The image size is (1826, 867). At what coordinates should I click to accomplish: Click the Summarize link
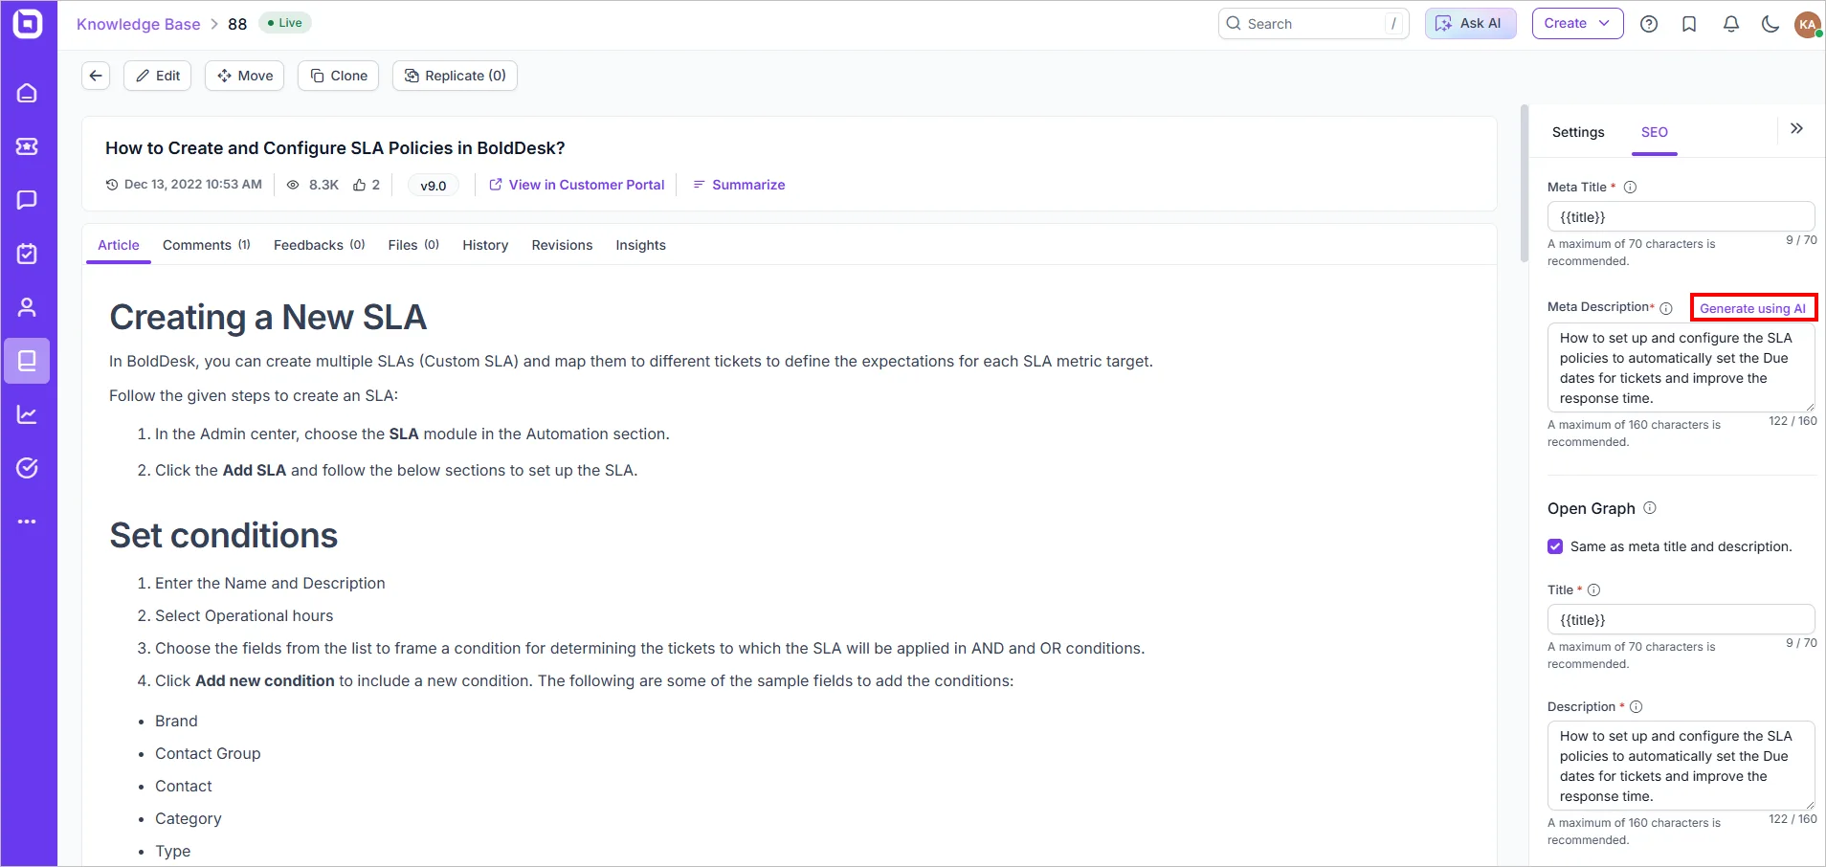[739, 185]
